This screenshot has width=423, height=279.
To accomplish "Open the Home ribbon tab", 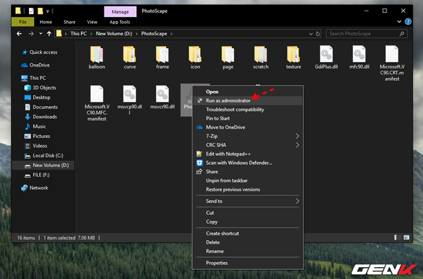I will pyautogui.click(x=46, y=22).
